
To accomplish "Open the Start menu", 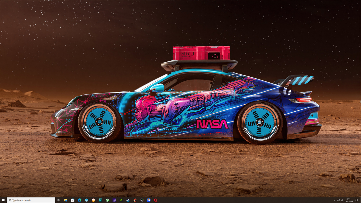I will [x=4, y=200].
